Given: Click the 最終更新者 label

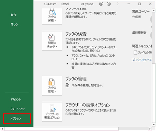Looking at the screenshot, I should click(139, 33).
